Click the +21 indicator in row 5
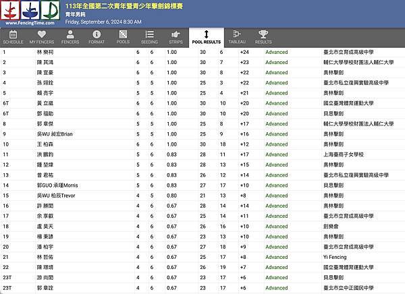The image size is (405, 294). tap(244, 93)
